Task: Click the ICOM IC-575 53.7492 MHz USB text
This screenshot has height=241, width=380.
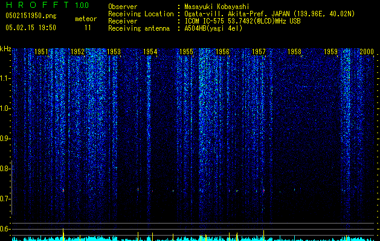Action: pyautogui.click(x=242, y=21)
